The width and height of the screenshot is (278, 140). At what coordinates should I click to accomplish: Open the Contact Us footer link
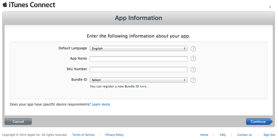click(245, 135)
